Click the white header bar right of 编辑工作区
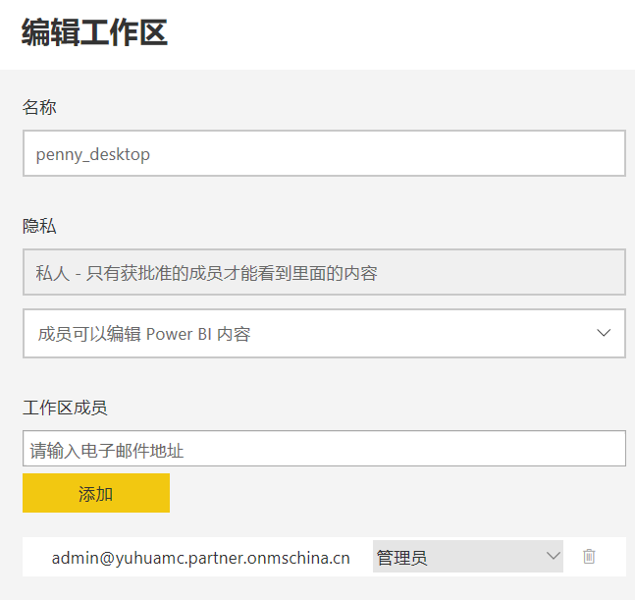The image size is (635, 600). coord(412,33)
